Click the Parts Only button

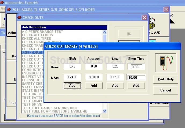click(x=166, y=79)
